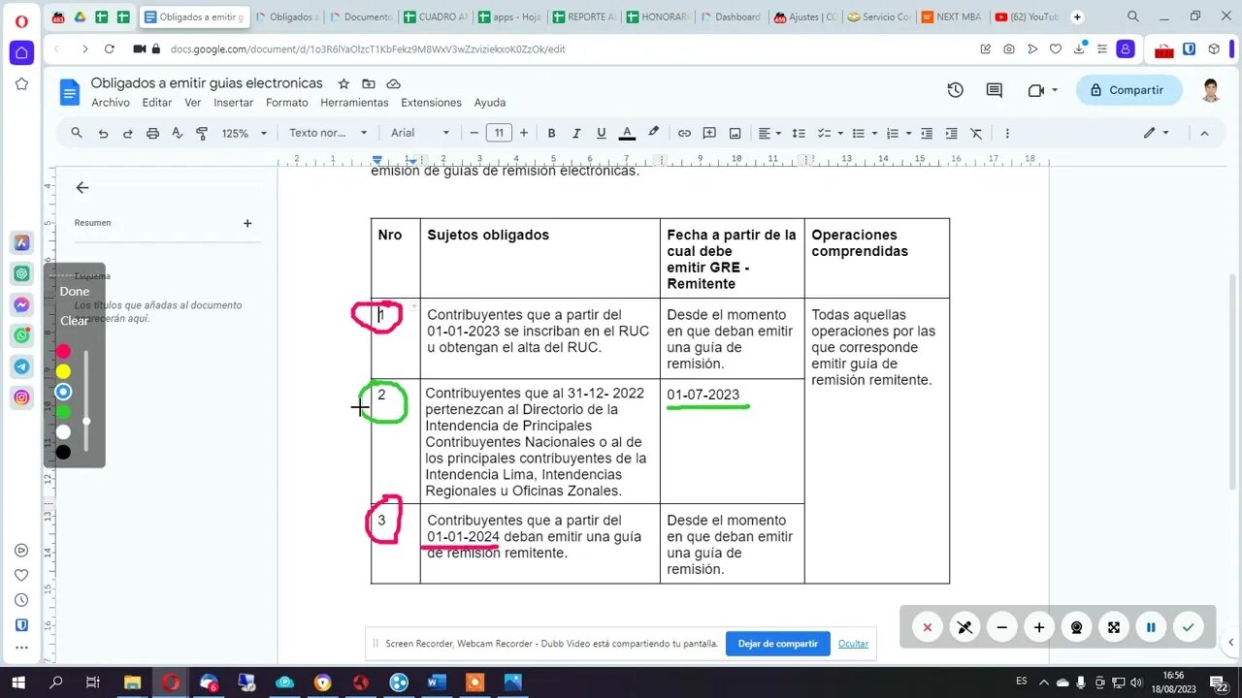1242x698 pixels.
Task: Clear text formatting
Action: point(976,133)
